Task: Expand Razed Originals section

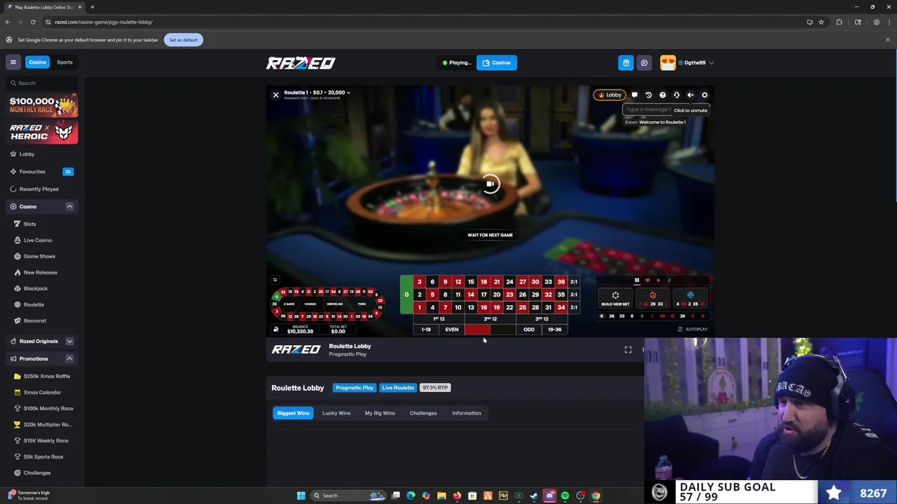Action: tap(69, 341)
